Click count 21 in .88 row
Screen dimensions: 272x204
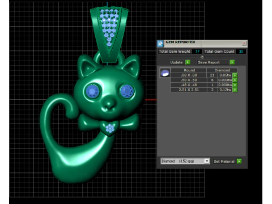point(212,75)
